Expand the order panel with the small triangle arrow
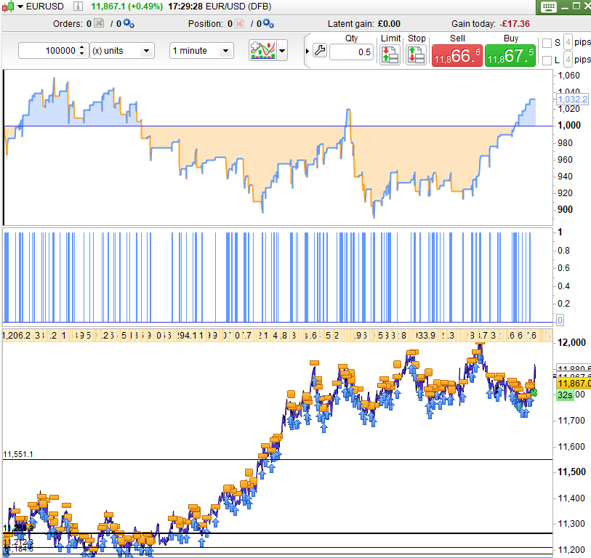 click(307, 51)
